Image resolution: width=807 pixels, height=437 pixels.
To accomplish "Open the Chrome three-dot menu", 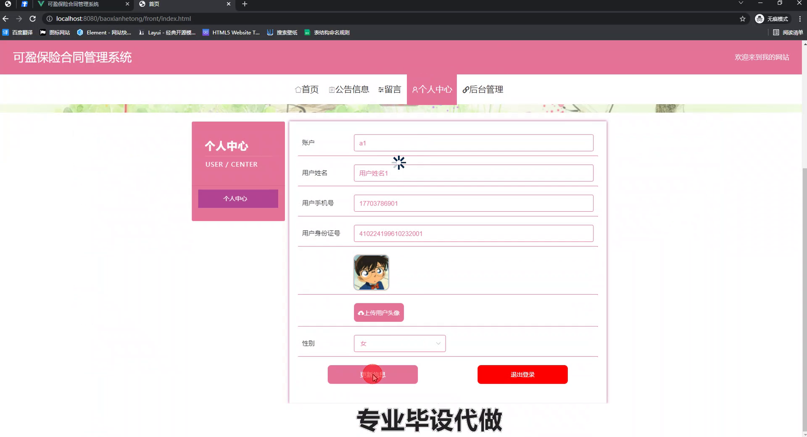I will pos(800,18).
